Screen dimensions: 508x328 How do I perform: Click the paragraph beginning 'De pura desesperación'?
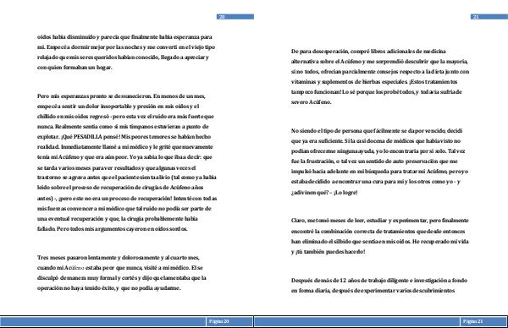379,77
